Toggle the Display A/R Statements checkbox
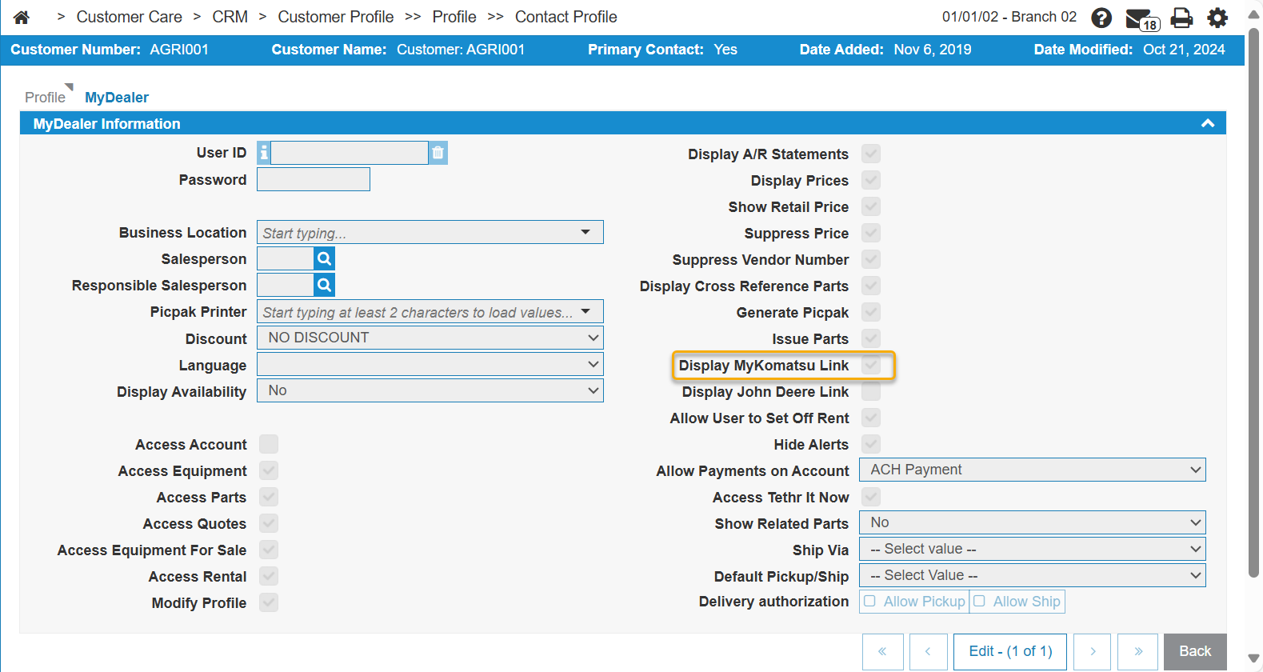 (x=871, y=154)
